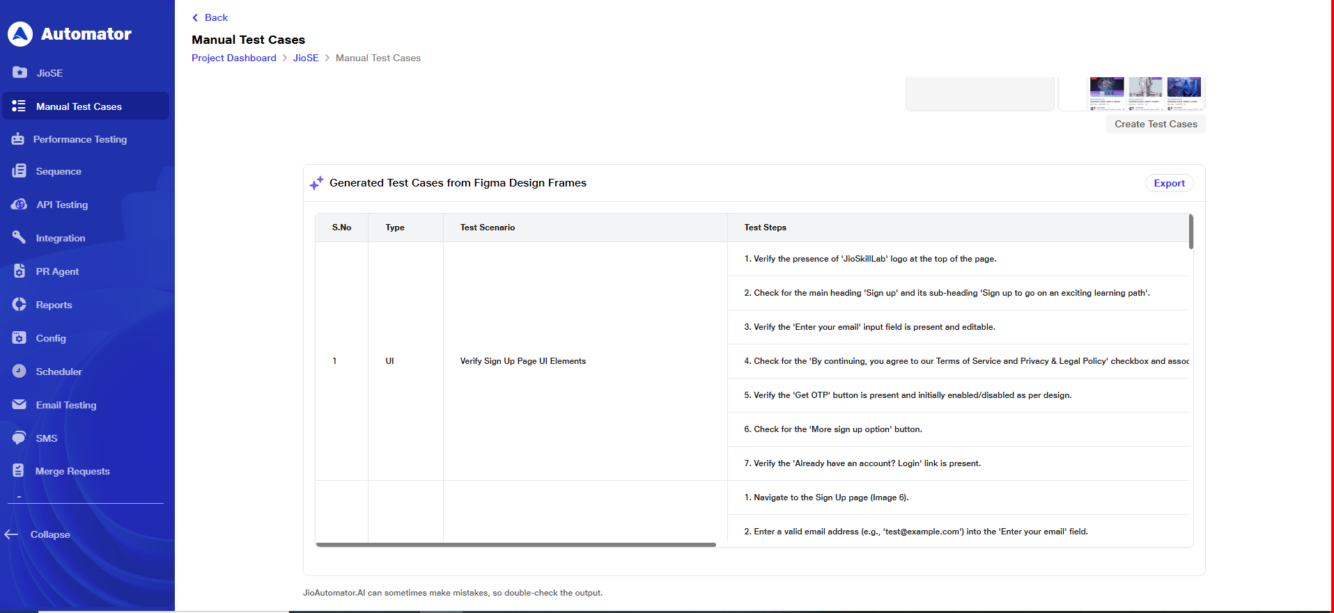
Task: Click the Automator logo icon
Action: (20, 34)
